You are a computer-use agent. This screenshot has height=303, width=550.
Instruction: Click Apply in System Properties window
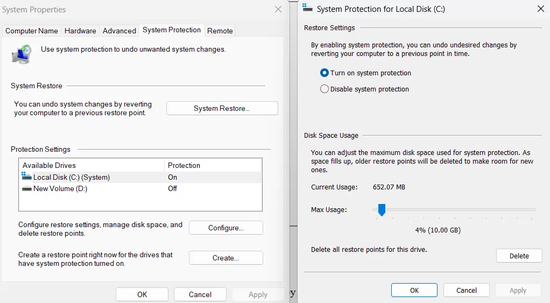point(258,294)
